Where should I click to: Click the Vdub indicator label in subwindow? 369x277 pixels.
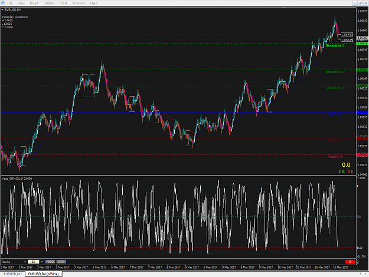click(17, 179)
